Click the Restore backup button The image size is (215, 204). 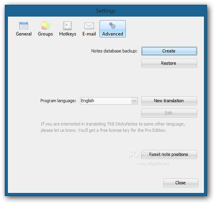click(169, 63)
